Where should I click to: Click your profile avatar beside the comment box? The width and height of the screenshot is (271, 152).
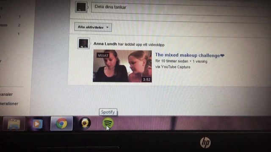tap(81, 7)
